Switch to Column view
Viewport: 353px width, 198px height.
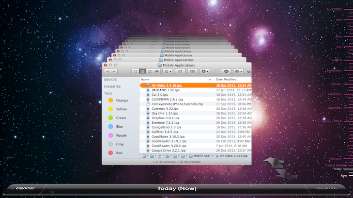149,71
